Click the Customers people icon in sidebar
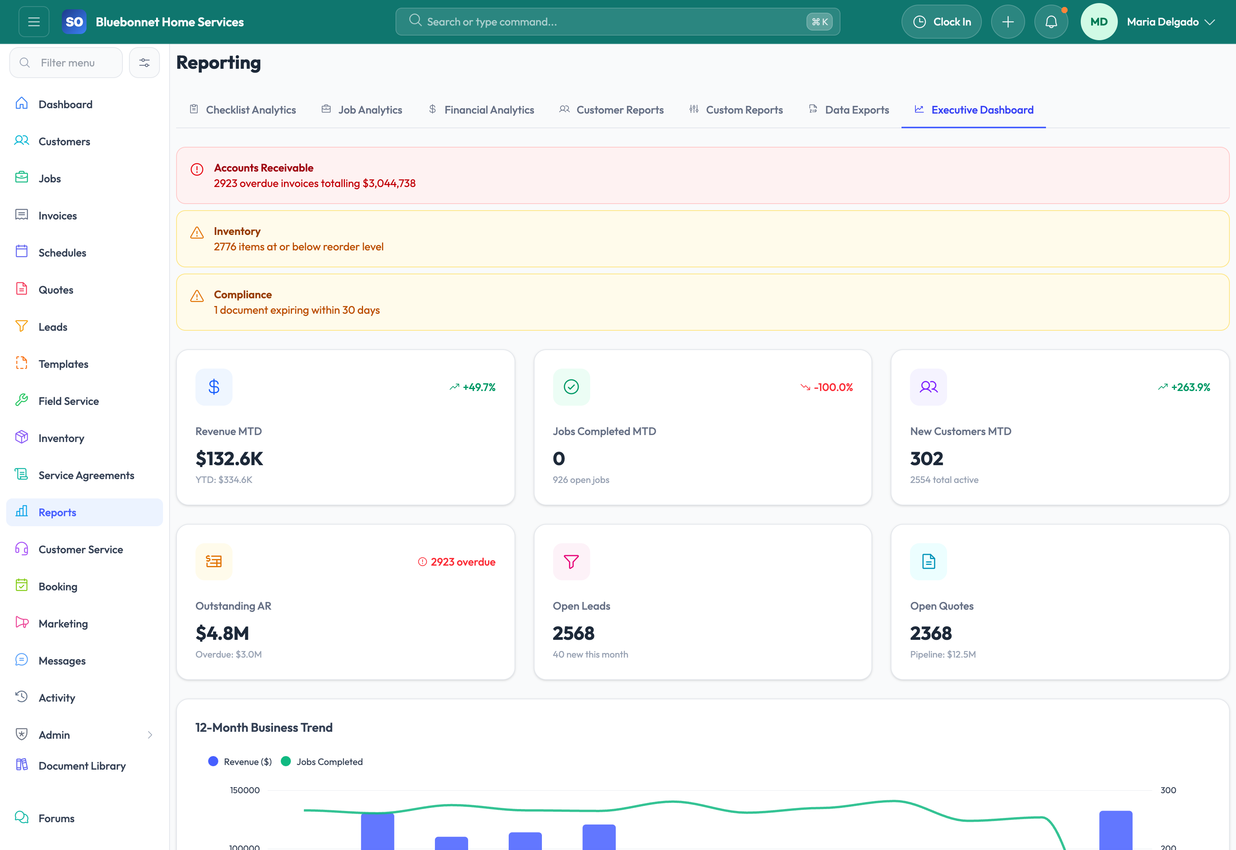 point(22,141)
